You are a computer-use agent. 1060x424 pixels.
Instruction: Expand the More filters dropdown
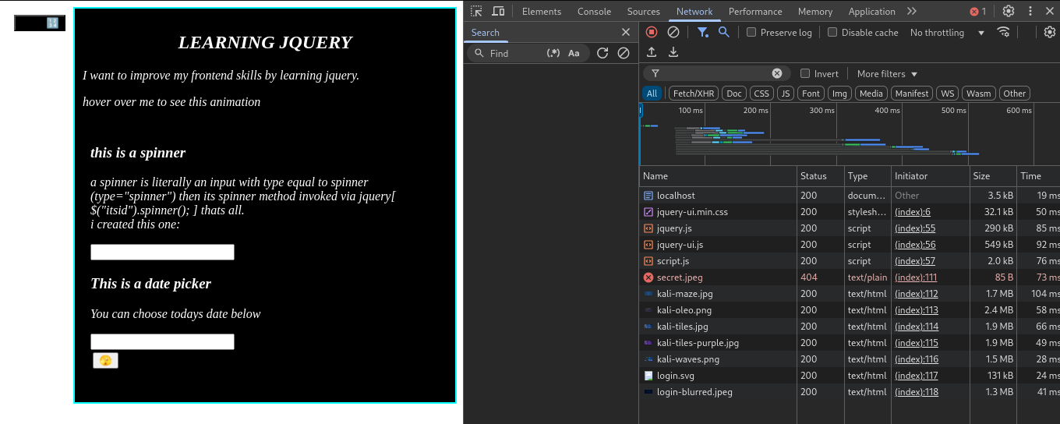[x=887, y=73]
